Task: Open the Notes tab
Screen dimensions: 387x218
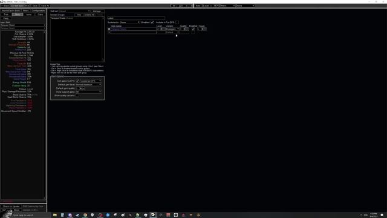Action: click(25, 11)
